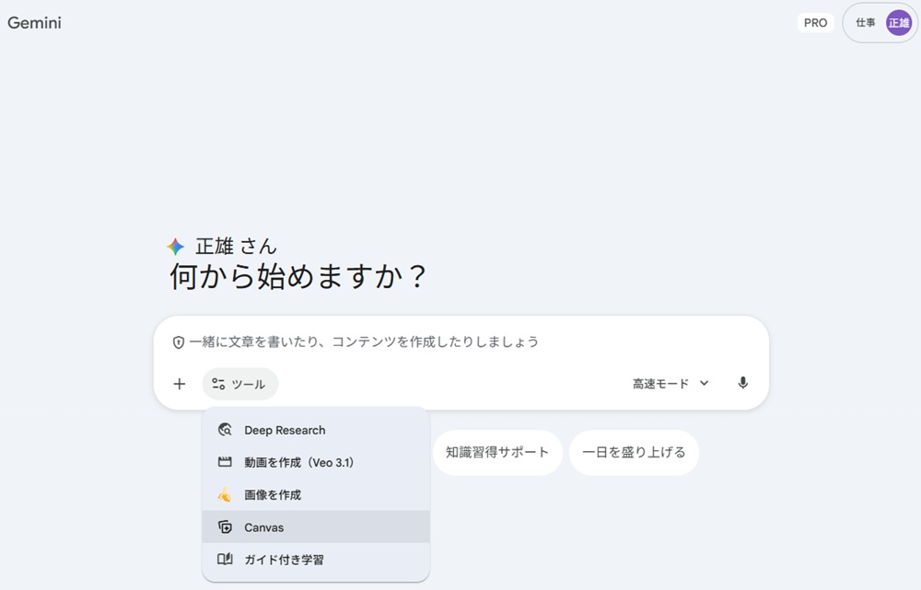Click the Canvas panel icon
Screen dimensions: 921x590
[225, 526]
